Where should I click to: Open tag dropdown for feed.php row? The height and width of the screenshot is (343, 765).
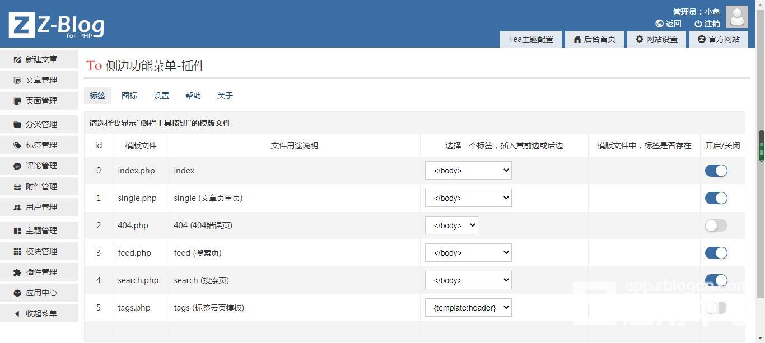468,253
